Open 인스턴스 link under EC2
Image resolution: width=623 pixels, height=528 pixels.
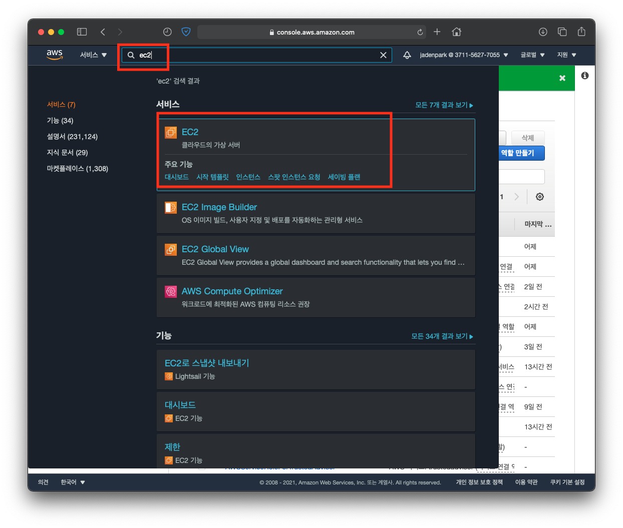point(248,177)
